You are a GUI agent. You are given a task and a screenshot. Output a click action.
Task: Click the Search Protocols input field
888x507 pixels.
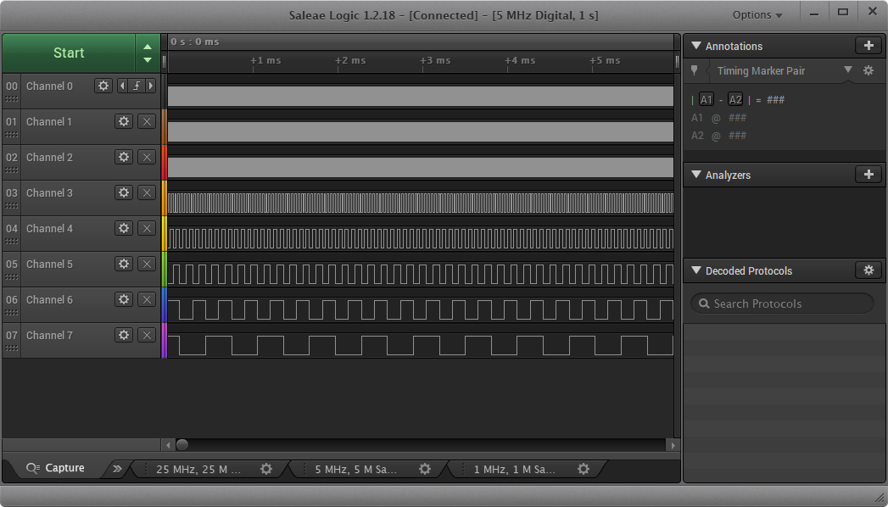coord(782,304)
